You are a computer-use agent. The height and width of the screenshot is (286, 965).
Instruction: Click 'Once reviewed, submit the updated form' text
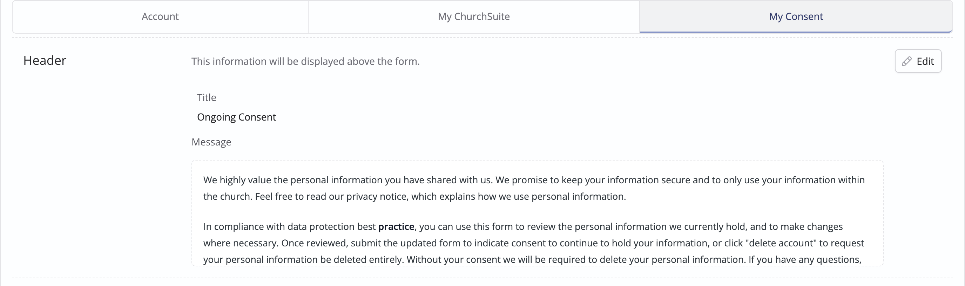(x=371, y=243)
